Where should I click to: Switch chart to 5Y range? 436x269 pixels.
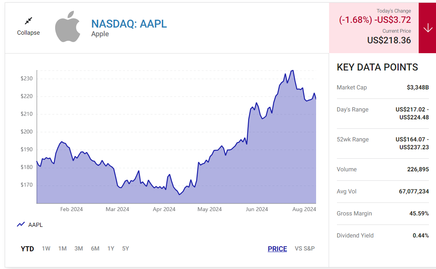coord(126,249)
